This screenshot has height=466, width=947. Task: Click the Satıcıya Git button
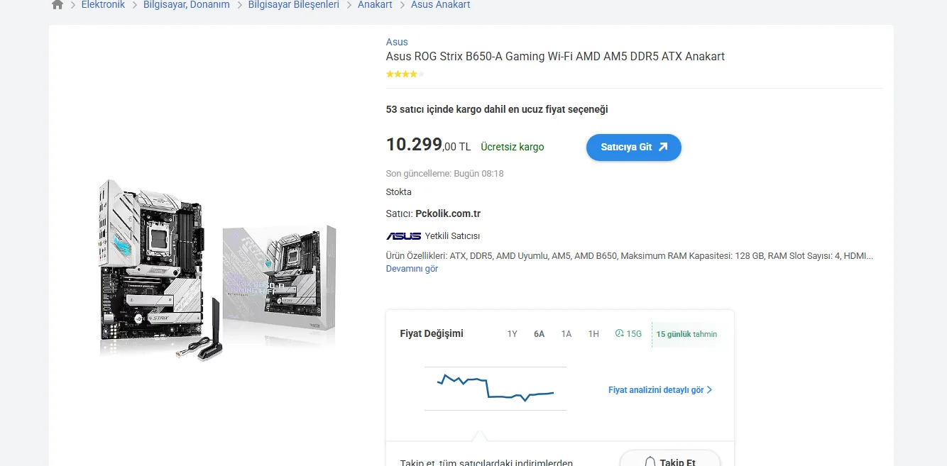[x=633, y=148]
